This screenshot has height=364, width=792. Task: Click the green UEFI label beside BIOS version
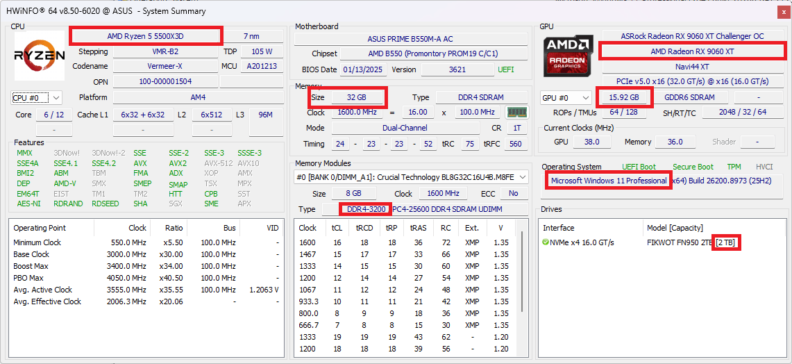pos(505,69)
